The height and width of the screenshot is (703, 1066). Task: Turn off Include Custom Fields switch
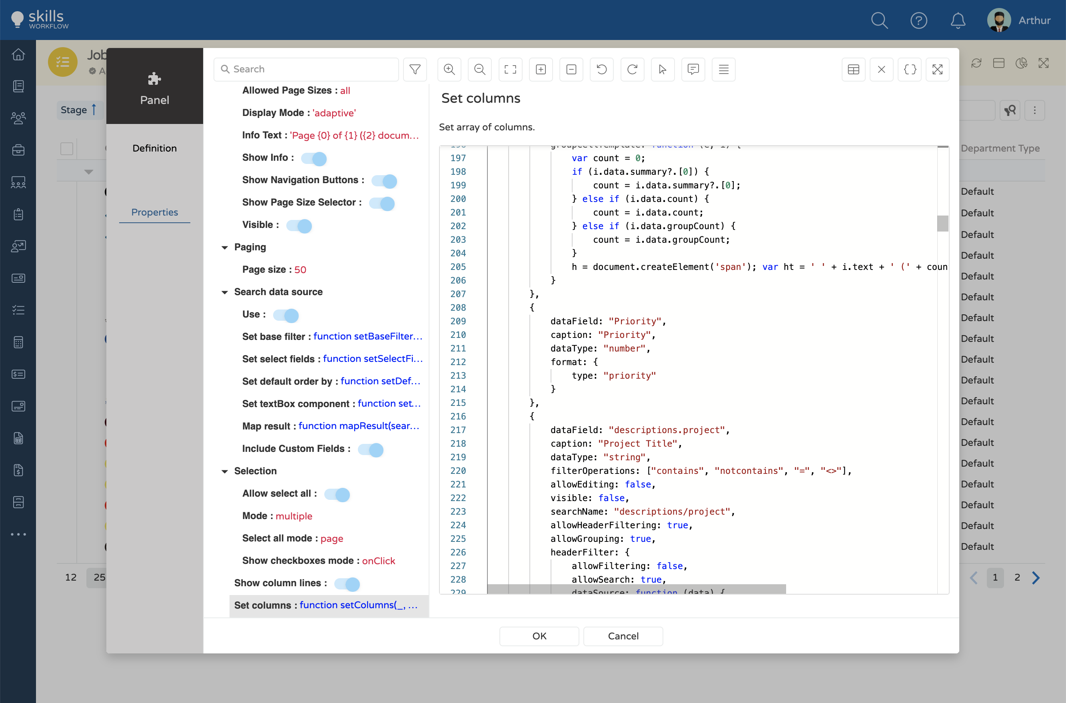click(371, 449)
